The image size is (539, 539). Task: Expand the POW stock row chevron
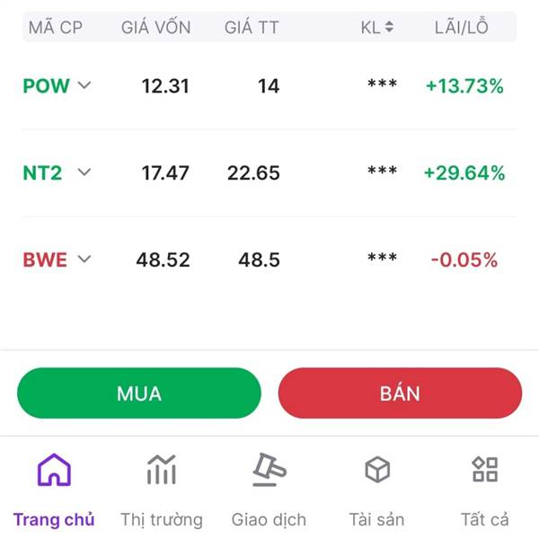pos(84,85)
